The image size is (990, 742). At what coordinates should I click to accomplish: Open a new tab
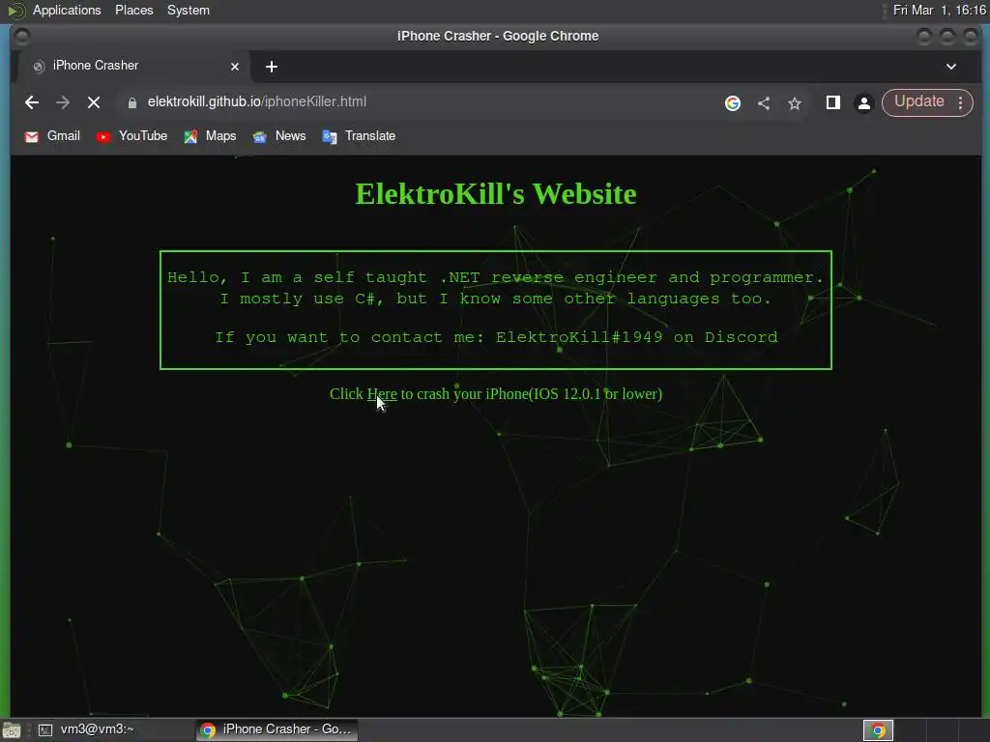pos(272,67)
